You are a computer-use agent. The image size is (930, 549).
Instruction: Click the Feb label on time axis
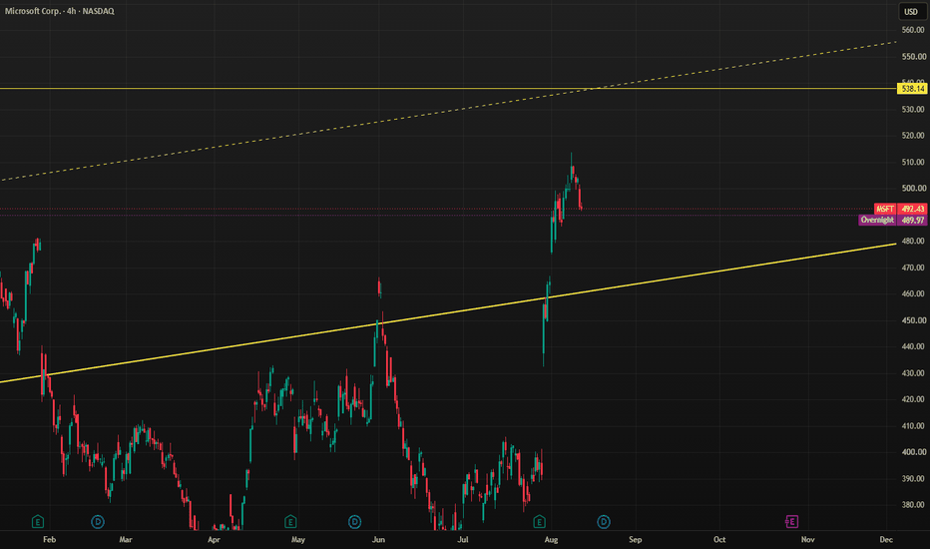point(49,539)
